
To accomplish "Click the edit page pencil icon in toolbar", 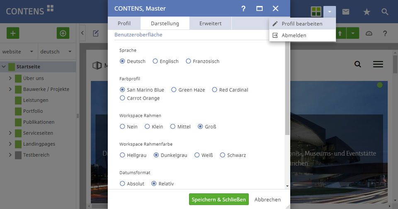I will pyautogui.click(x=96, y=33).
